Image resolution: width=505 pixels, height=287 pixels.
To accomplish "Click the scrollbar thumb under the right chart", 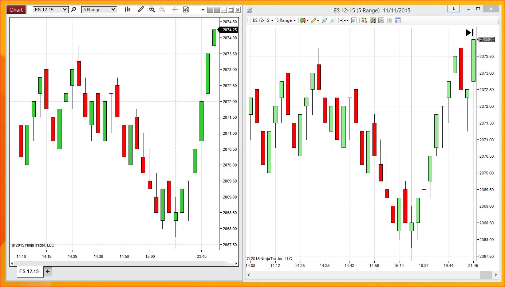I will 485,274.
